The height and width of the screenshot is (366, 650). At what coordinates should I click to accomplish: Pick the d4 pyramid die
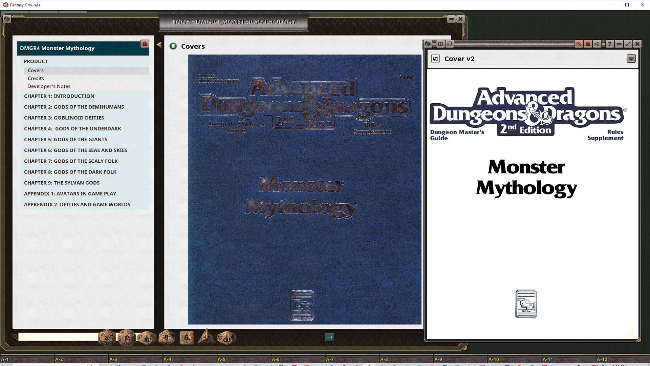tap(207, 337)
